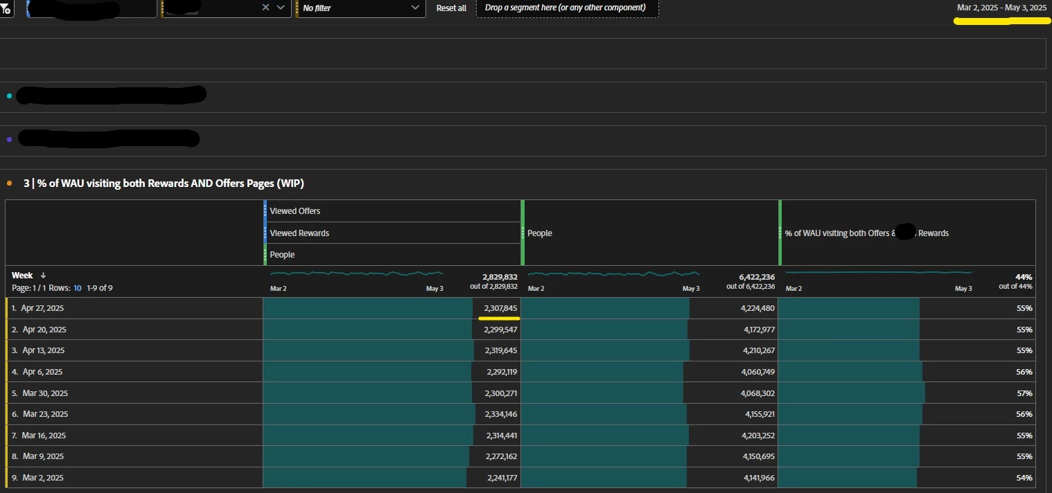Click the 4,060,749 People cell
The height and width of the screenshot is (493, 1052).
pos(649,372)
